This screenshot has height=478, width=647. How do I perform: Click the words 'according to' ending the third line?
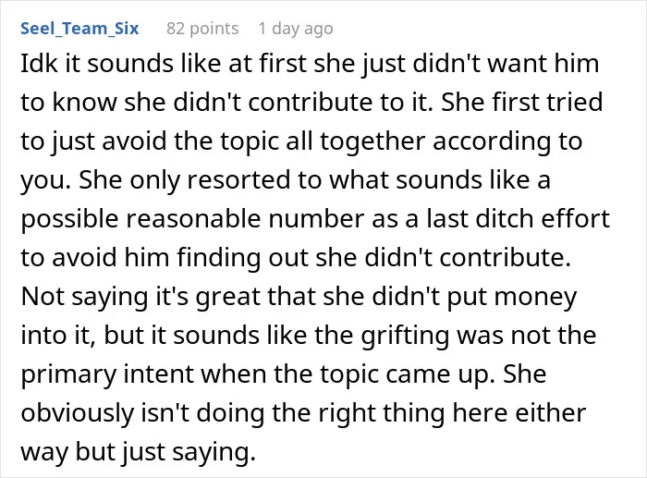(507, 141)
